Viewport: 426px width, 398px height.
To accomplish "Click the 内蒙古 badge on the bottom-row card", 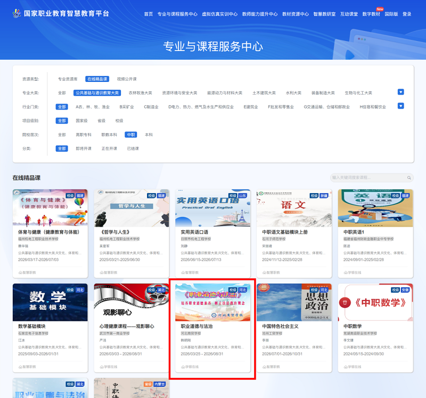I will pos(159,384).
